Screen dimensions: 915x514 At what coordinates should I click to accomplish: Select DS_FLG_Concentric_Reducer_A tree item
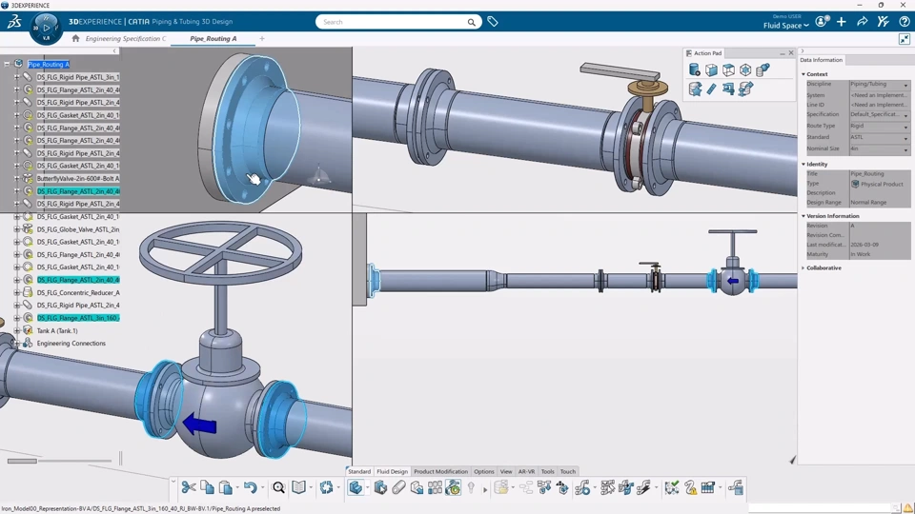(78, 292)
